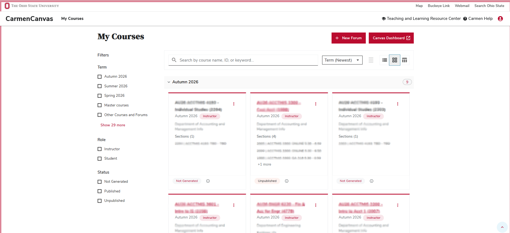
Task: Switch to table view layout
Action: (405, 60)
